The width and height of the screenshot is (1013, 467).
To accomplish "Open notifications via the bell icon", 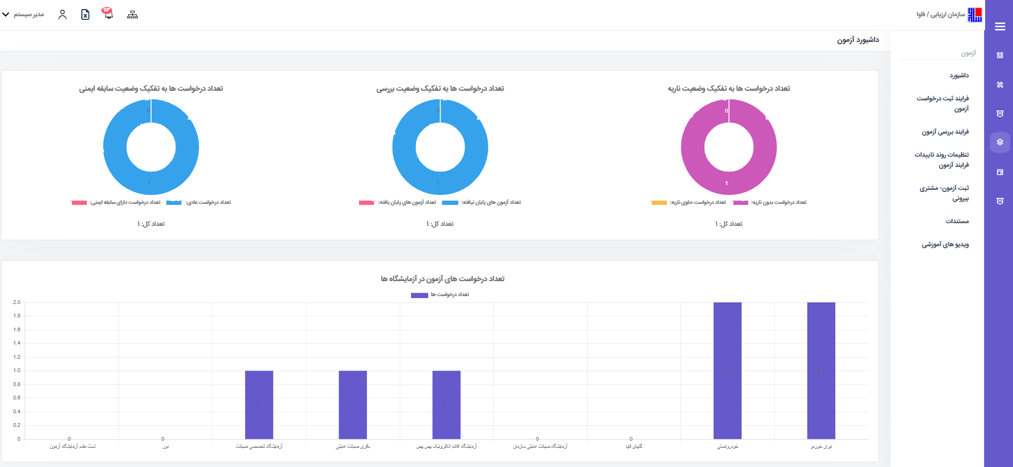I will pyautogui.click(x=108, y=13).
